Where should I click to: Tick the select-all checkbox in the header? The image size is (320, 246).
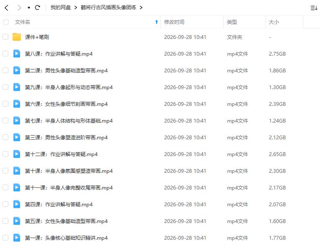tap(6, 22)
